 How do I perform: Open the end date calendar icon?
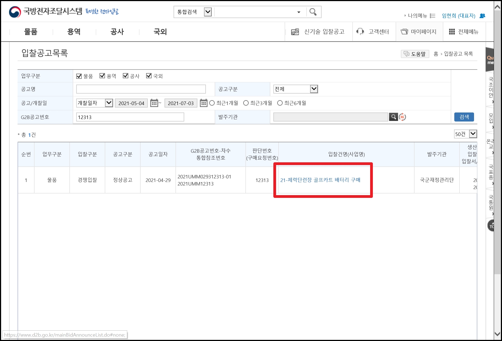click(x=203, y=103)
